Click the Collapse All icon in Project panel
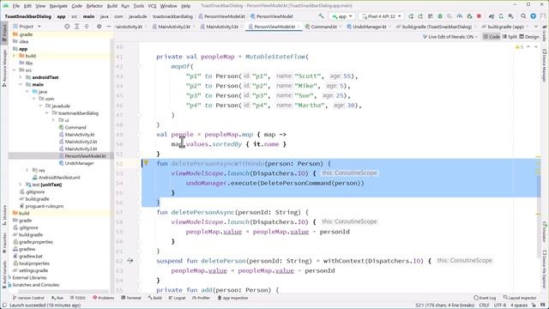 coord(87,27)
